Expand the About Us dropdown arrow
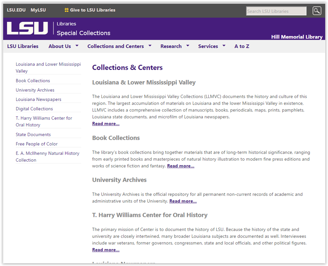This screenshot has height=266, width=328. [x=77, y=45]
